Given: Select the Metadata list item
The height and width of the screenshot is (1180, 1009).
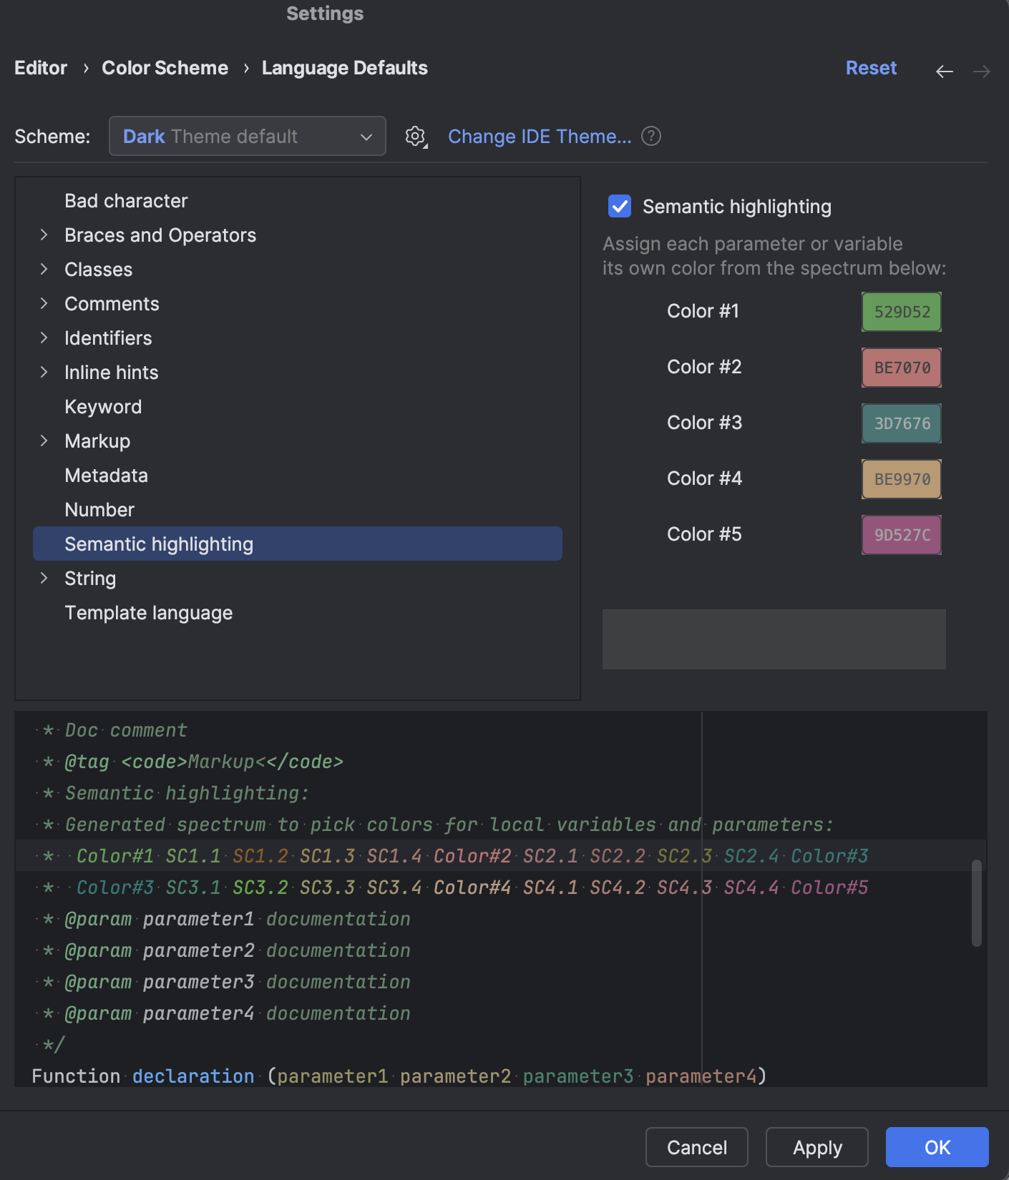Looking at the screenshot, I should pos(106,476).
